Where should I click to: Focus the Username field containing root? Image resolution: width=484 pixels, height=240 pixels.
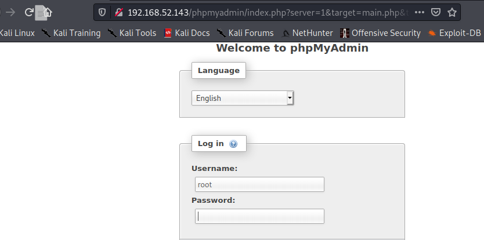click(259, 184)
